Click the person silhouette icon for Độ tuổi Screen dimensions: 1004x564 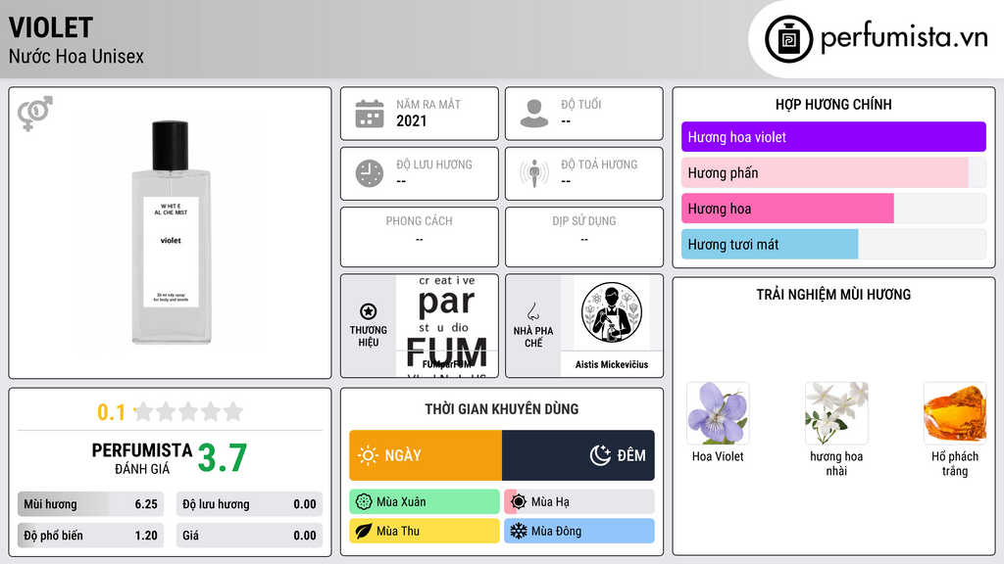pos(534,114)
